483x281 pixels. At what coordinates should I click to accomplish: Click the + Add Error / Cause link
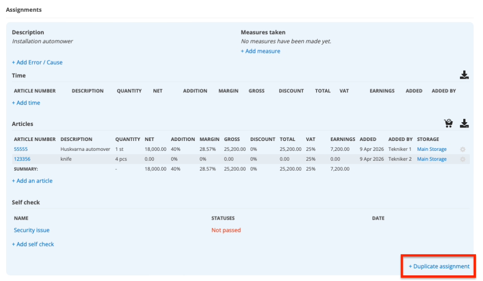(x=37, y=62)
